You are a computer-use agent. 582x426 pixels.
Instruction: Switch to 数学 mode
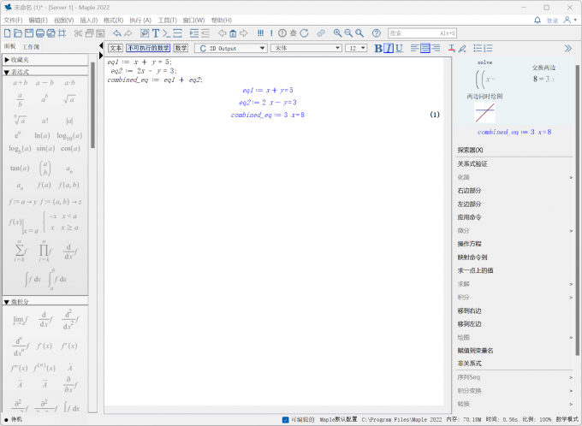pos(181,48)
